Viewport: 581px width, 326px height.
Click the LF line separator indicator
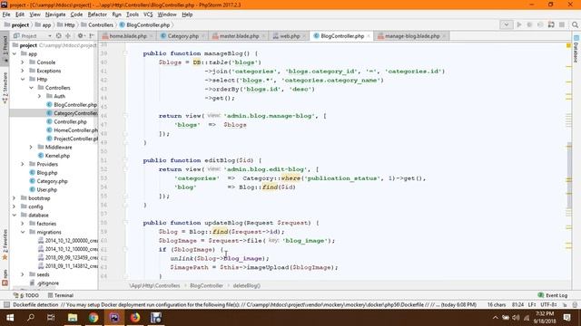click(x=532, y=305)
